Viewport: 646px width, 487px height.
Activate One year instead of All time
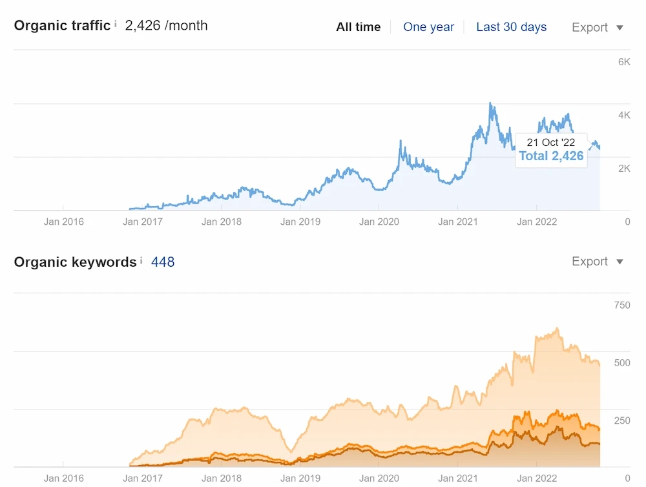[x=428, y=27]
